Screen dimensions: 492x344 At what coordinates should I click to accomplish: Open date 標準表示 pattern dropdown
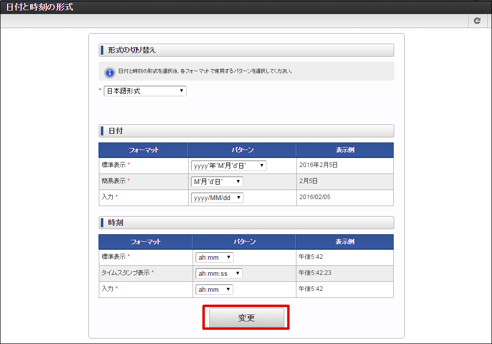click(x=229, y=165)
